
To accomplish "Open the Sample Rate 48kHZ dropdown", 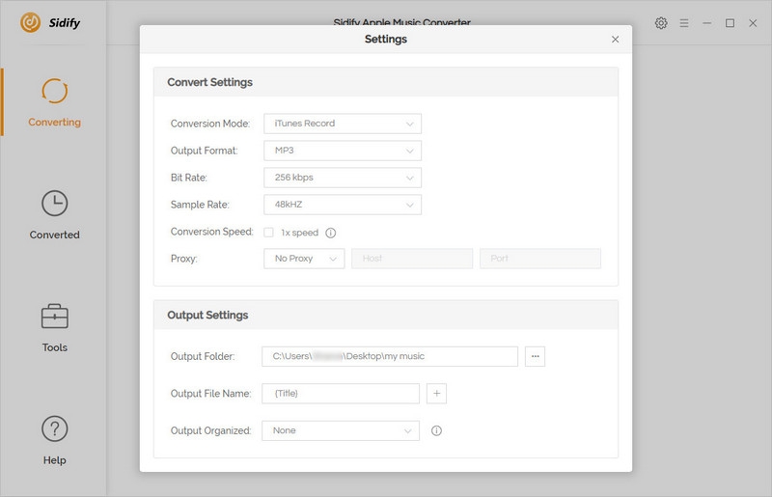I will (342, 205).
